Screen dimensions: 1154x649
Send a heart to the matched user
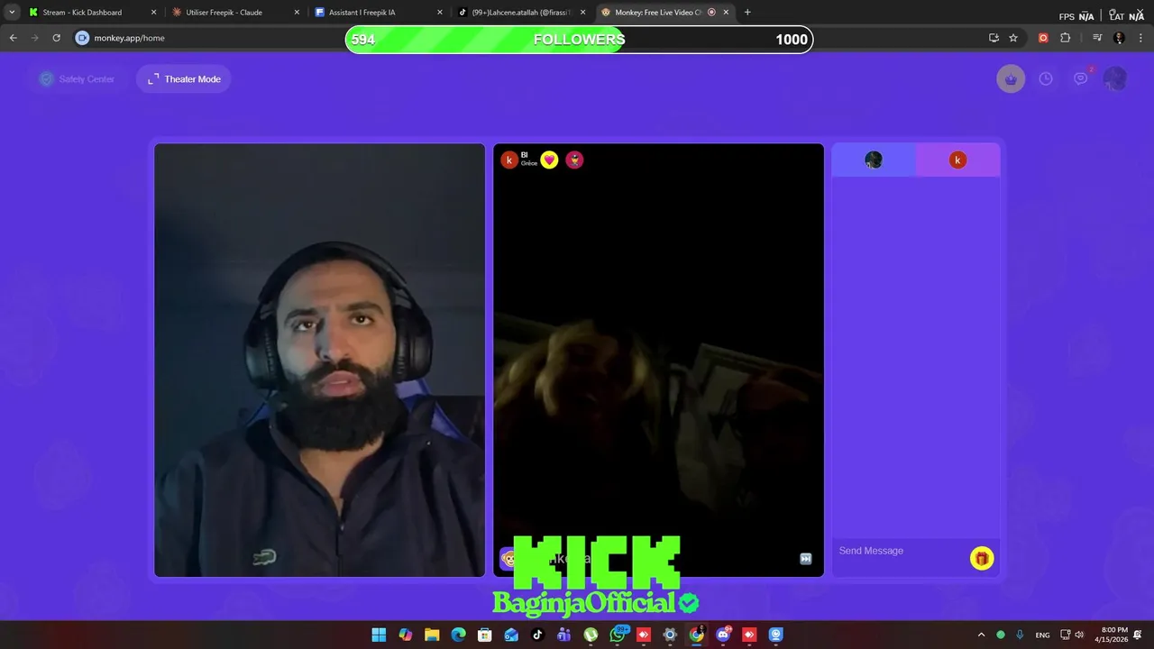(x=549, y=160)
